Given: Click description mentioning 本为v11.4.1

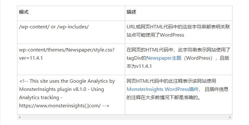Looking at the screenshot, I should coord(179,59).
